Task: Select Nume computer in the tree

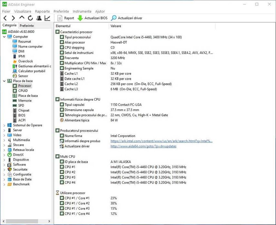Action: 30,46
